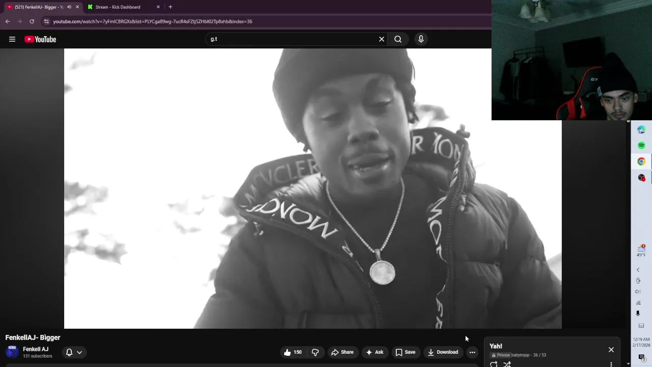Start voice search with microphone
652x367 pixels.
tap(421, 39)
